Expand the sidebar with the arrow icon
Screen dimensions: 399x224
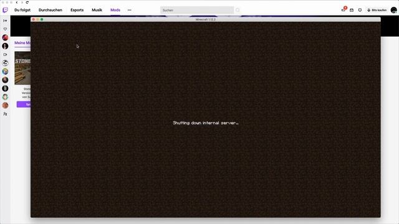pos(5,21)
